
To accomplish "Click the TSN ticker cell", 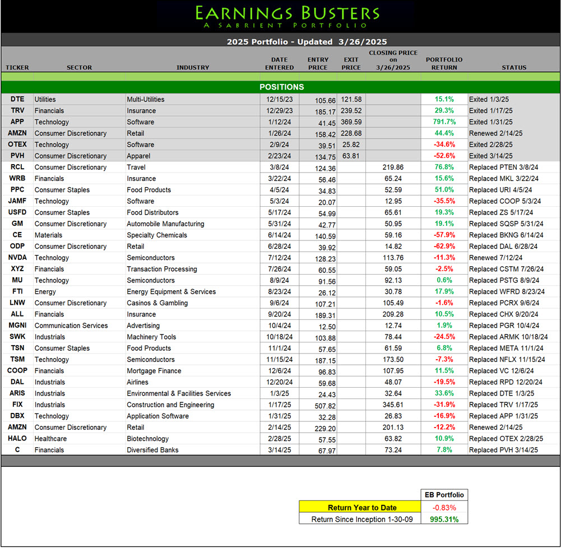I will pos(17,348).
